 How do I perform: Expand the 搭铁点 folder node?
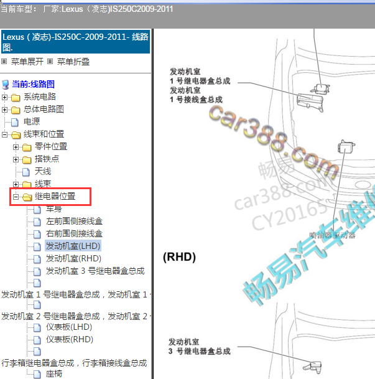tap(16, 159)
